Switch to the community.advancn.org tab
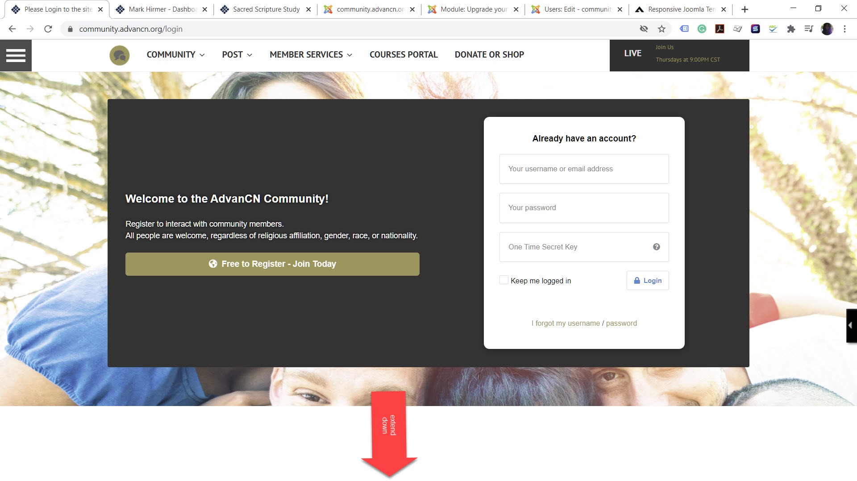 click(369, 9)
